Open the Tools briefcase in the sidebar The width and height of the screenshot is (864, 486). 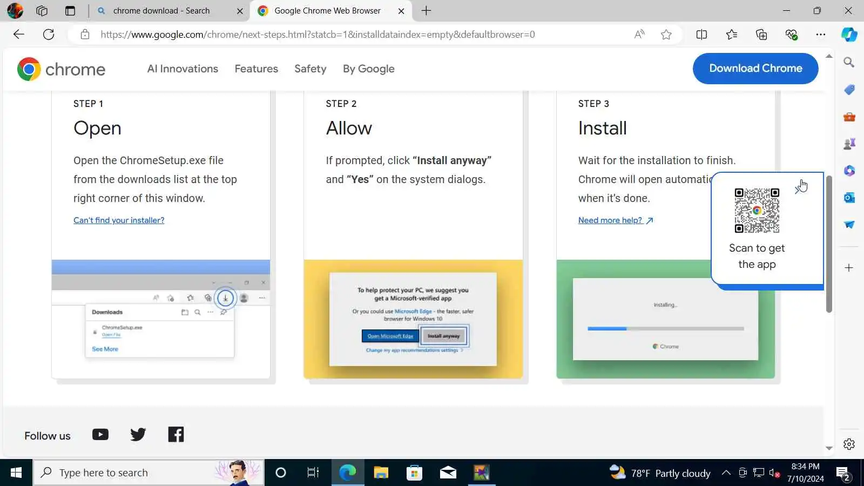849,117
